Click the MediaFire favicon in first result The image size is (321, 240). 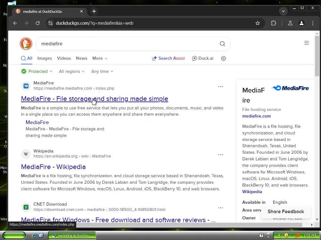pyautogui.click(x=26, y=86)
